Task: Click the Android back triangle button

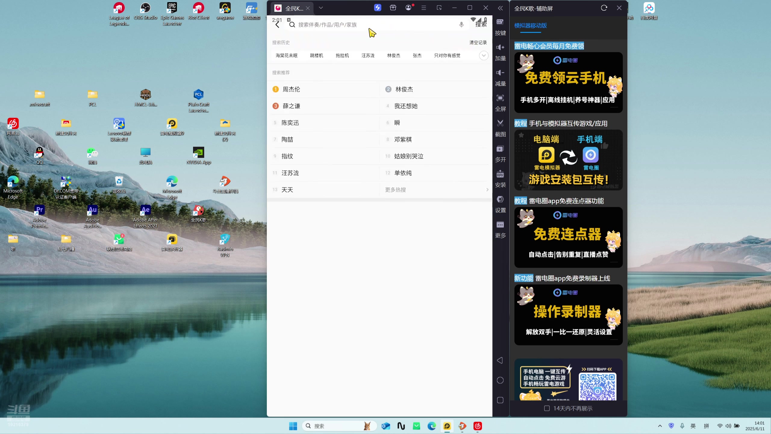Action: pos(500,360)
